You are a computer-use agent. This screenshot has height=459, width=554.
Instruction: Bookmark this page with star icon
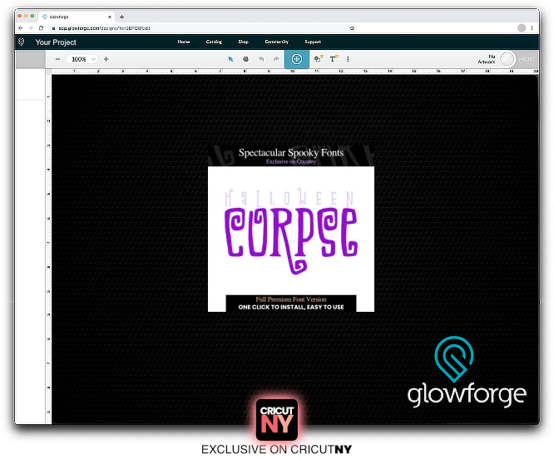[352, 28]
